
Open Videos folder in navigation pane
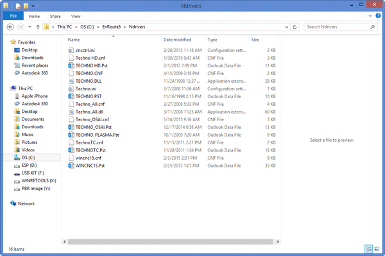click(x=28, y=149)
